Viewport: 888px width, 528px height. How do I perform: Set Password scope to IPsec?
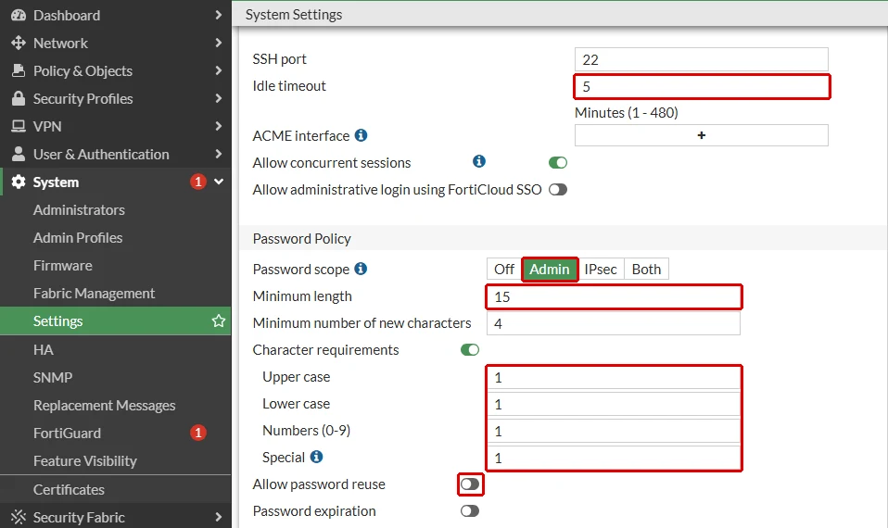601,270
